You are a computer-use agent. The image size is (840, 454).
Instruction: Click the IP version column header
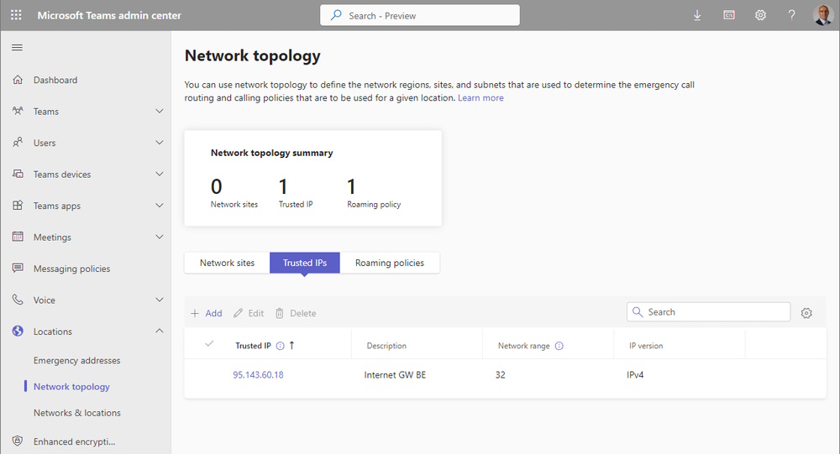coord(646,346)
